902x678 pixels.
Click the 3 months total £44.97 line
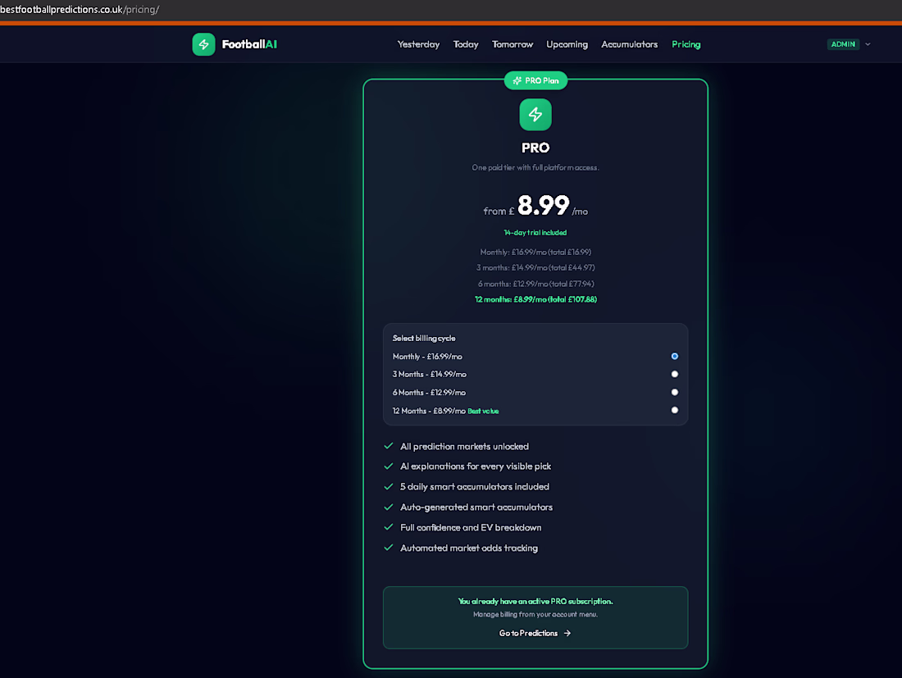click(x=535, y=267)
